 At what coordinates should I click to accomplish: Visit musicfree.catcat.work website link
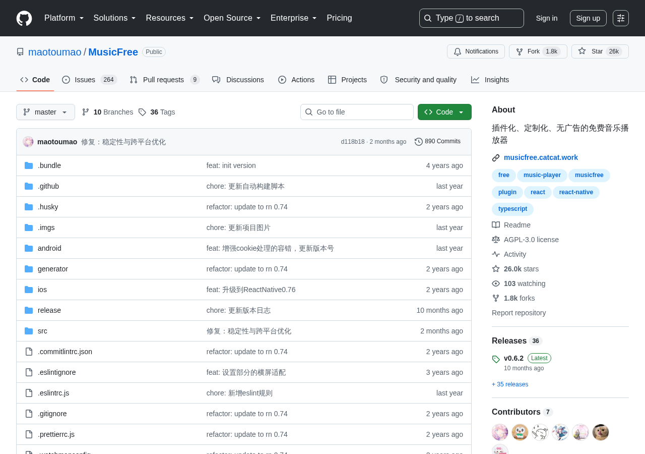point(541,157)
